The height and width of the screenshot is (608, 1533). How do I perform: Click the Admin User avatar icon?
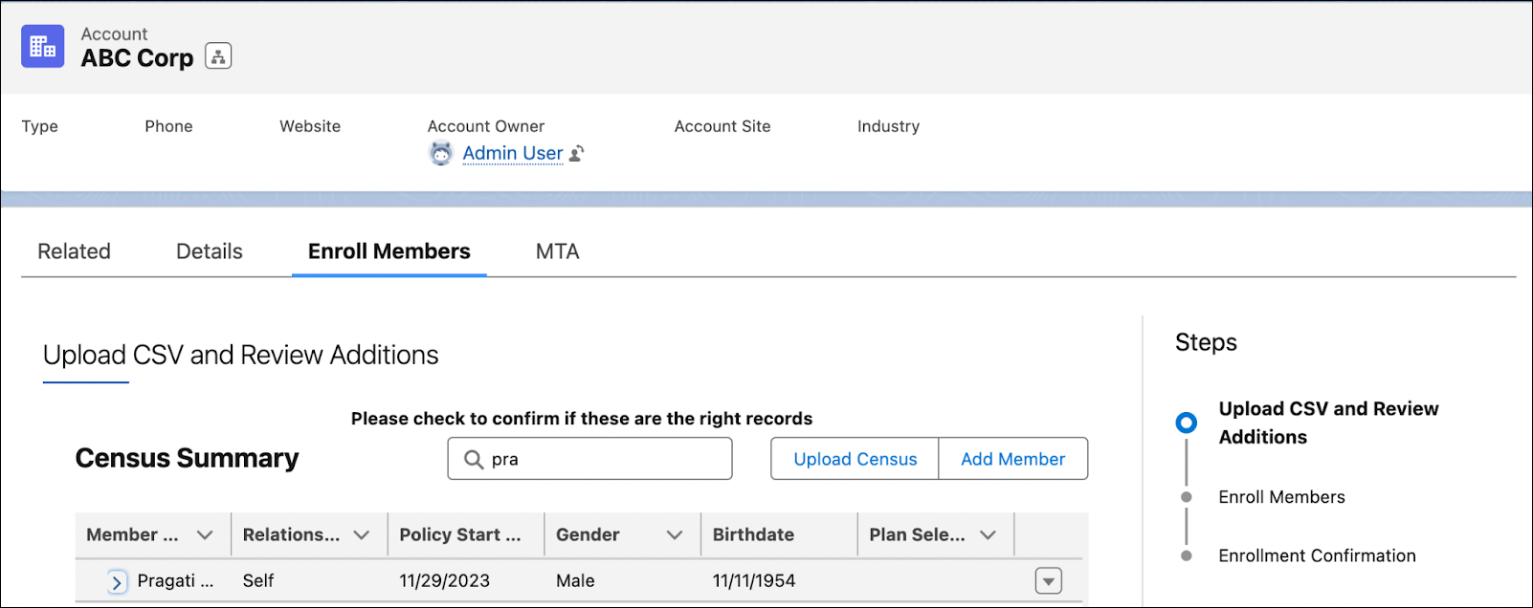click(441, 153)
